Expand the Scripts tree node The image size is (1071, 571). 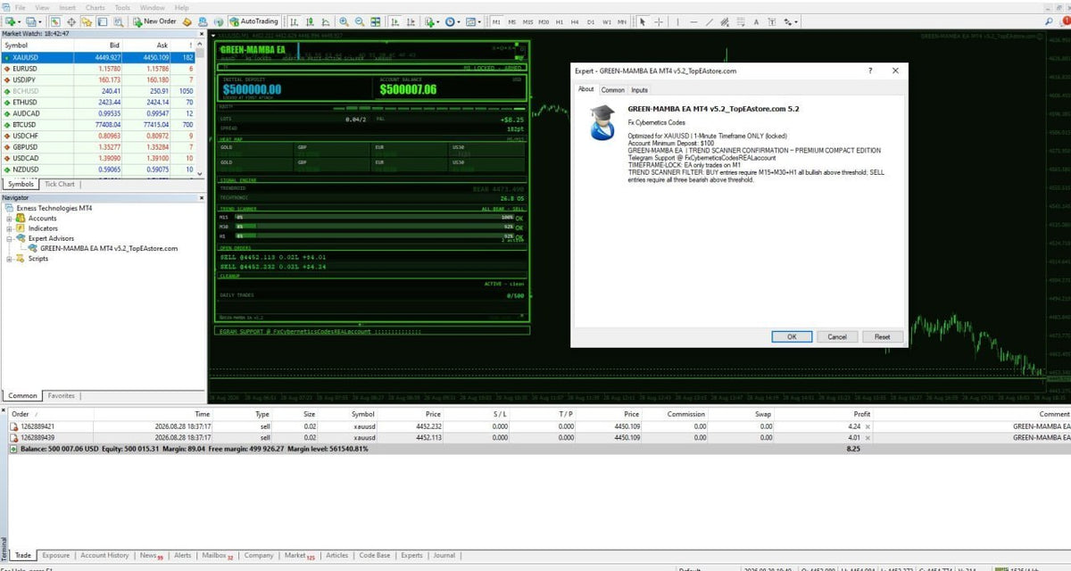[10, 259]
